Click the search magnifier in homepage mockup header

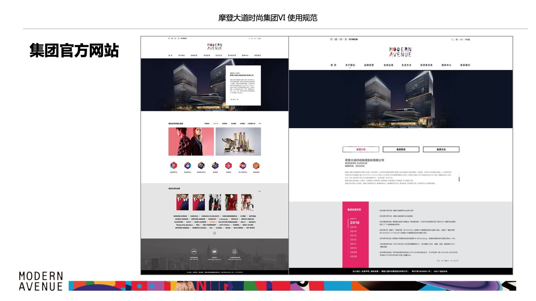point(249,39)
